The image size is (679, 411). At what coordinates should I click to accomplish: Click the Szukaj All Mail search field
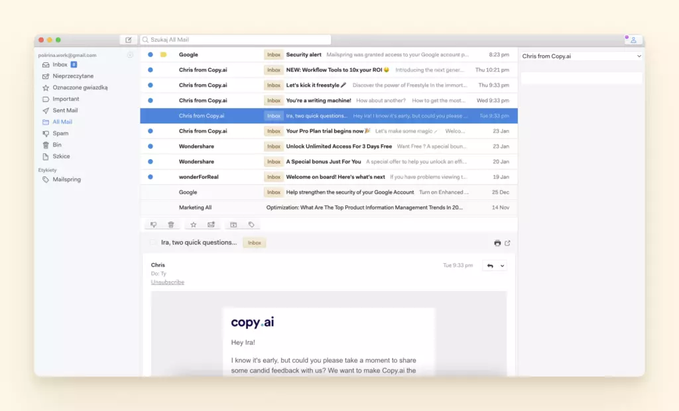pyautogui.click(x=235, y=40)
